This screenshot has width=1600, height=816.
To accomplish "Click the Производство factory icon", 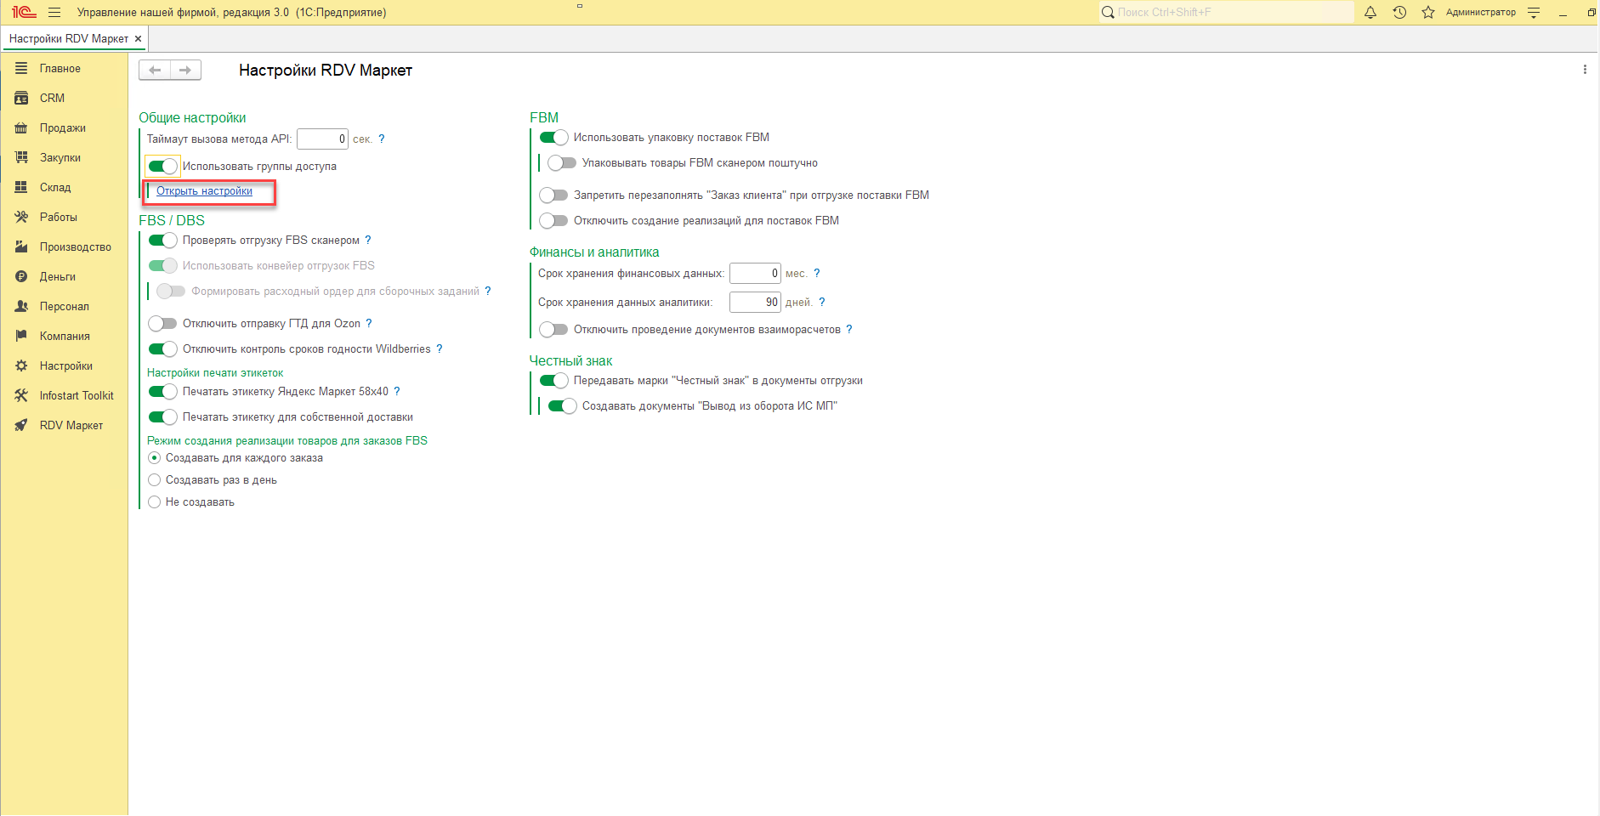I will 21,246.
